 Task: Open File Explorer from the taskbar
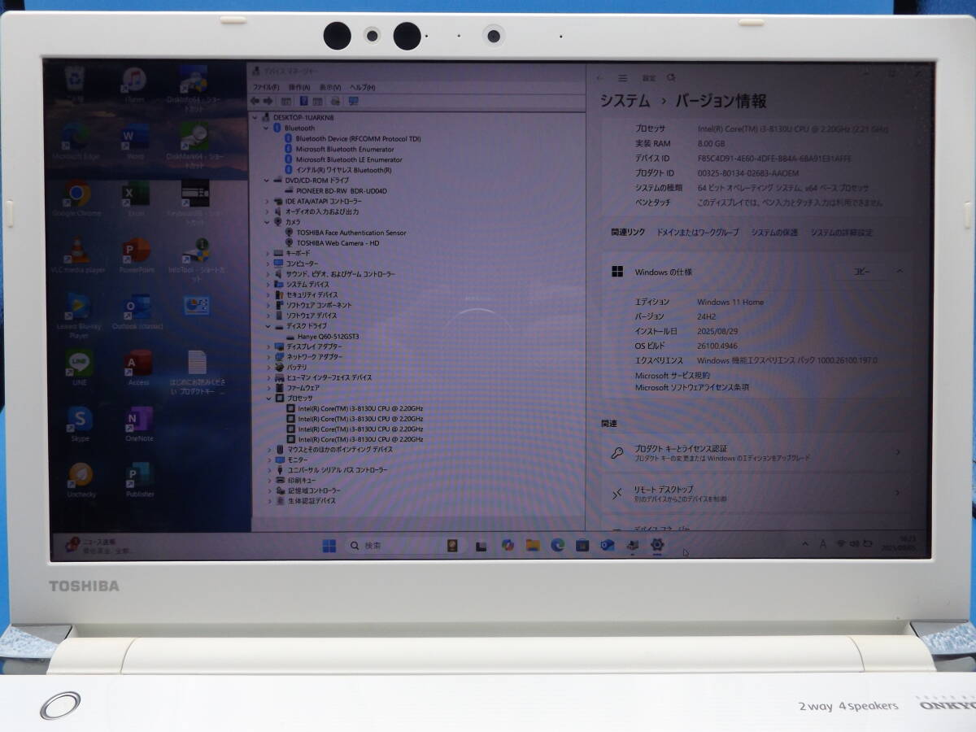click(x=533, y=545)
